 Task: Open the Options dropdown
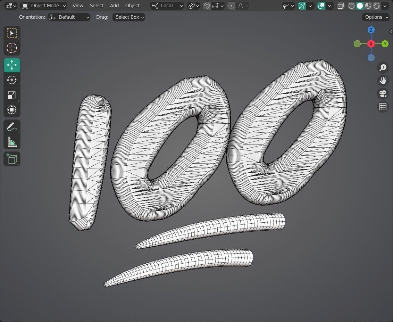pyautogui.click(x=376, y=17)
